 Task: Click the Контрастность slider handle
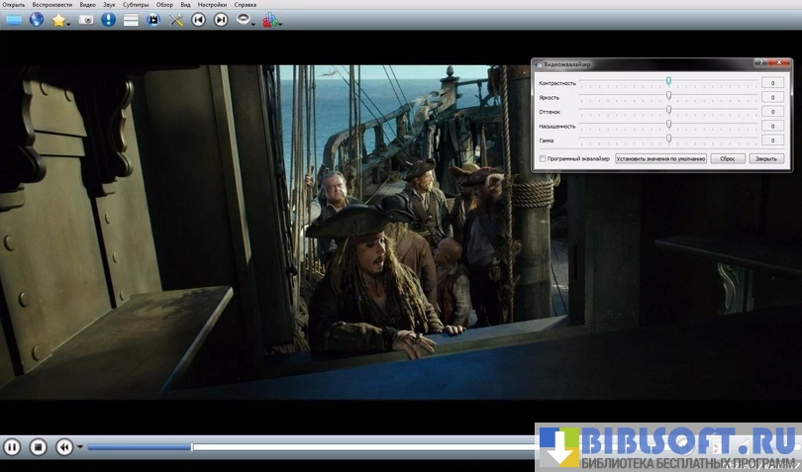pos(669,81)
